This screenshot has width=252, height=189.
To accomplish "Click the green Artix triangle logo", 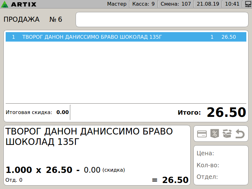I will coord(5,4).
